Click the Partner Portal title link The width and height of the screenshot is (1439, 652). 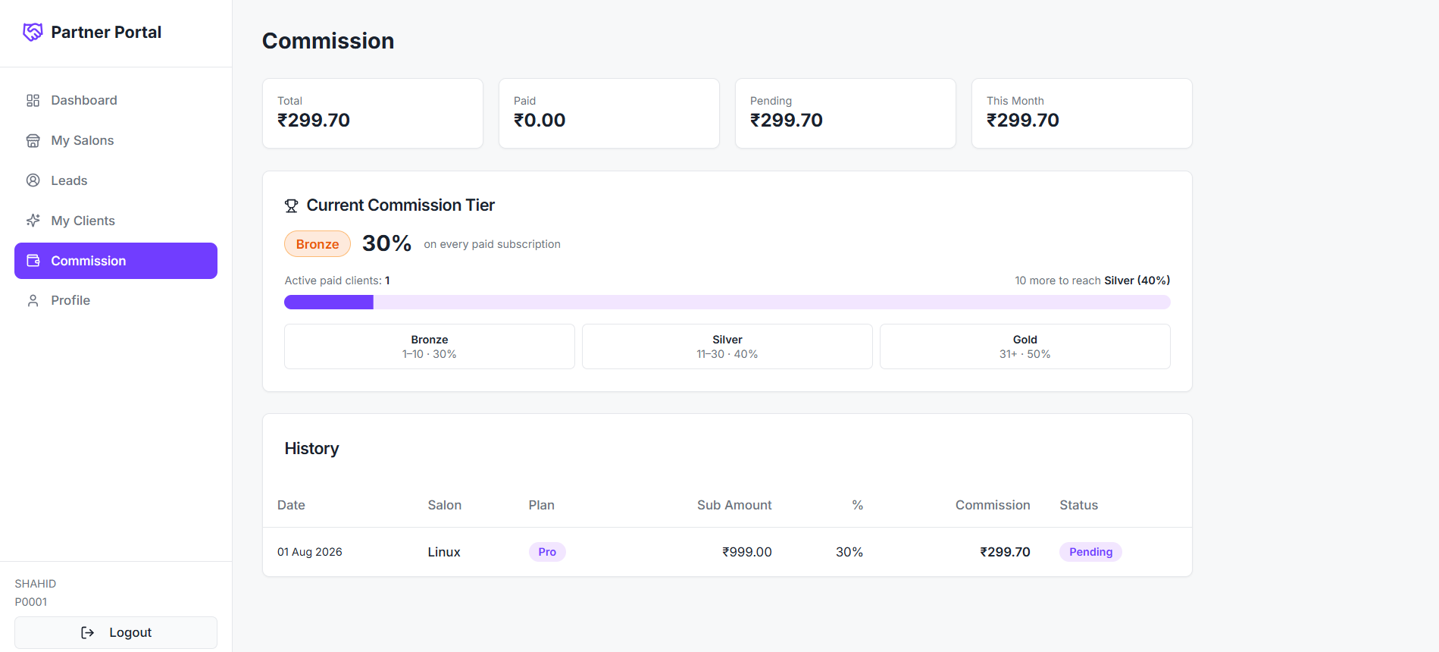[106, 32]
